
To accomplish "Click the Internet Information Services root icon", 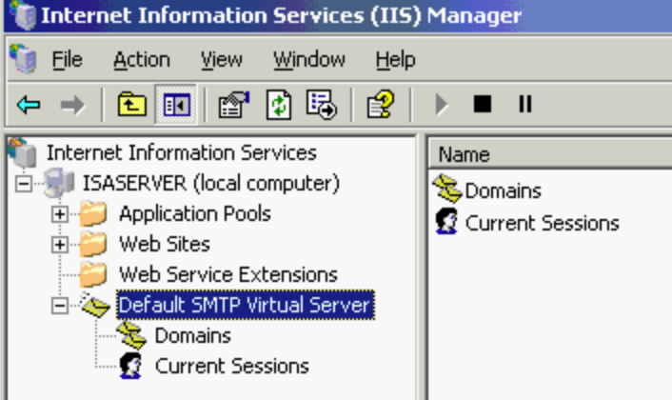I will (x=23, y=152).
